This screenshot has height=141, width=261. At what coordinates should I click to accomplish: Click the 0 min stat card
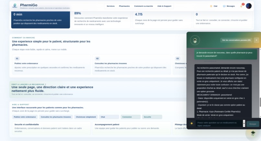[x=40, y=20]
